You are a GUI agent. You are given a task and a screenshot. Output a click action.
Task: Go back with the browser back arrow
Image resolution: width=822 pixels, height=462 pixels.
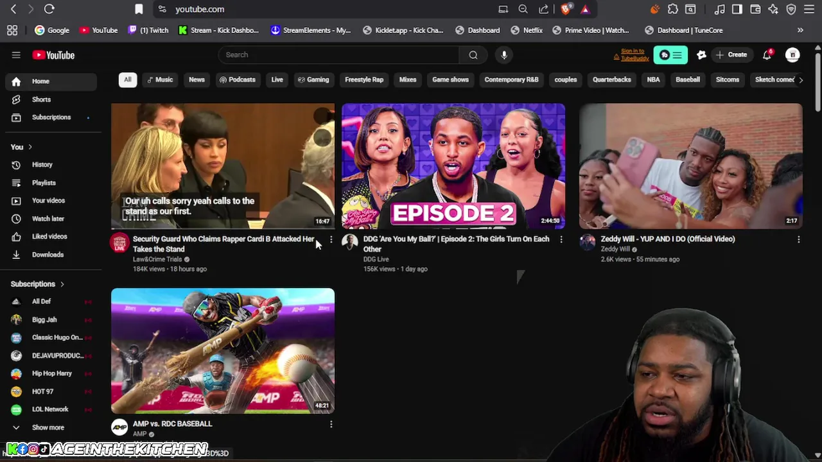pyautogui.click(x=13, y=9)
